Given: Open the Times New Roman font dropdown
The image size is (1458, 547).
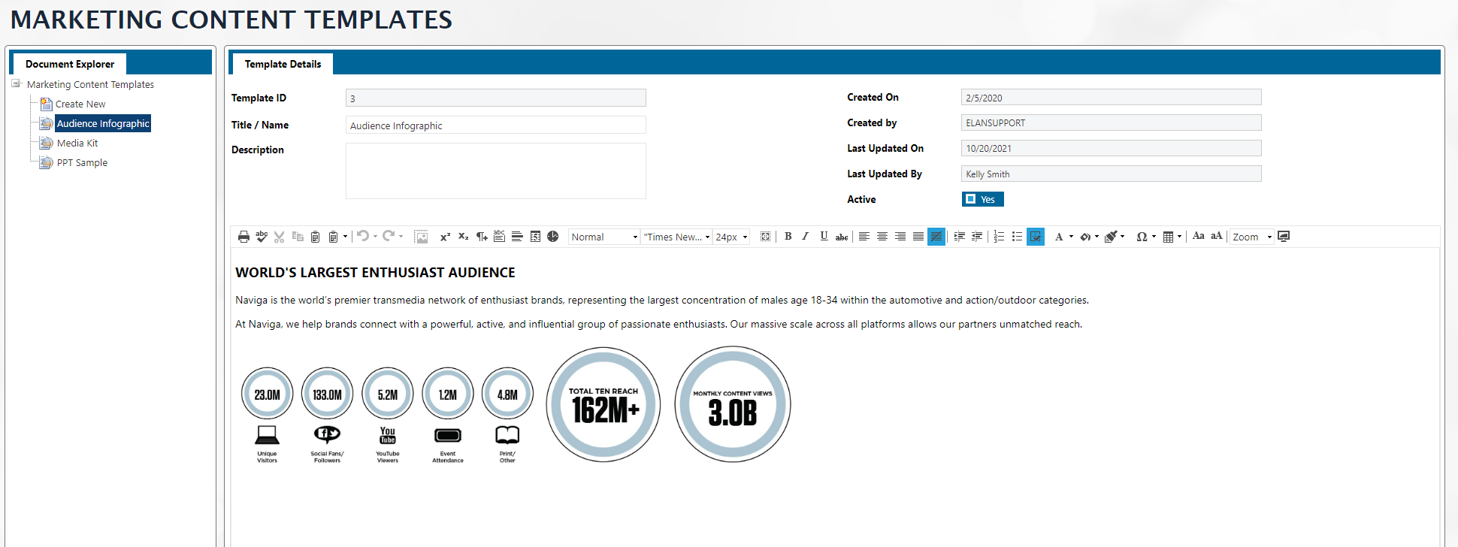Looking at the screenshot, I should pos(676,237).
